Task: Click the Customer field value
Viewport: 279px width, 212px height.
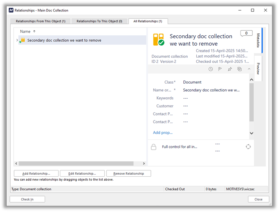Action: click(185, 106)
